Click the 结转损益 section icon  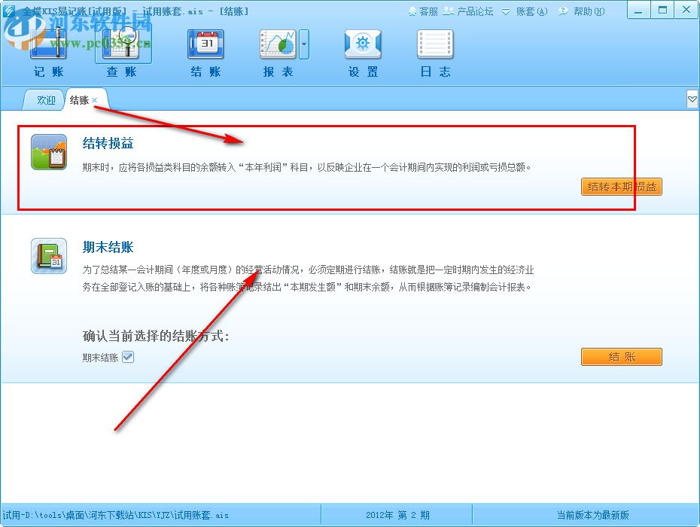[x=48, y=150]
